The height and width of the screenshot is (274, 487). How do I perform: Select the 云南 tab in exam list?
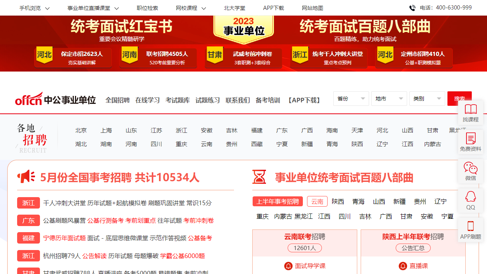click(x=317, y=201)
